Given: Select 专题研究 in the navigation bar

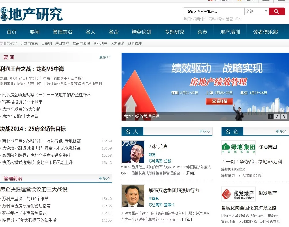Looking at the screenshot, I should 174,32.
